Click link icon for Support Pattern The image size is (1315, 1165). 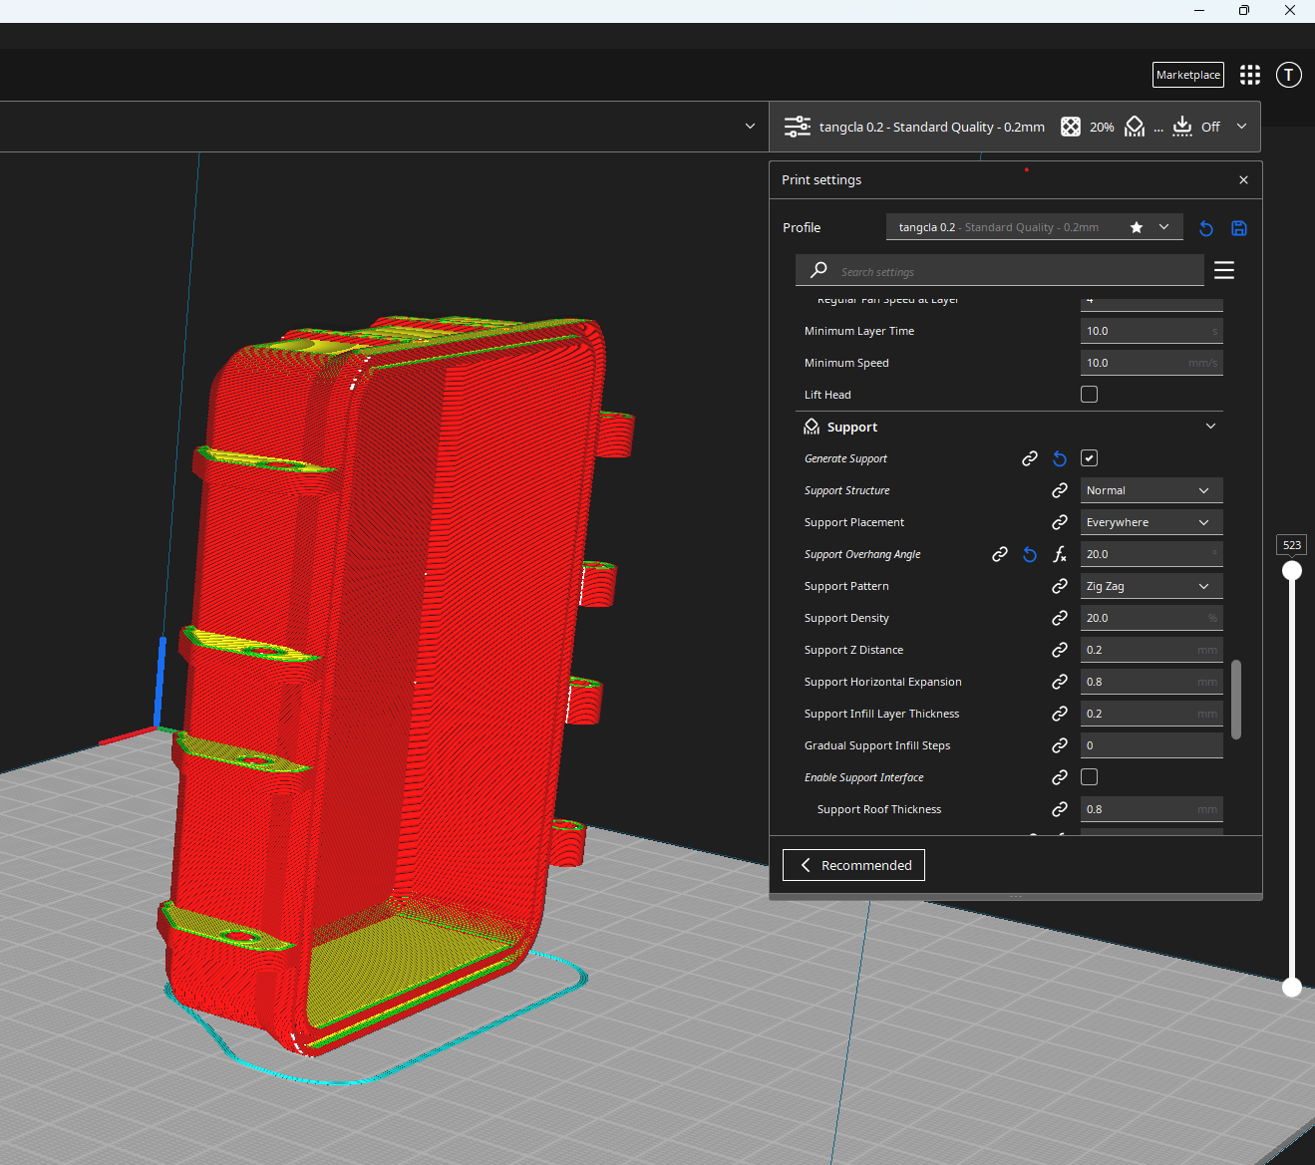coord(1060,586)
